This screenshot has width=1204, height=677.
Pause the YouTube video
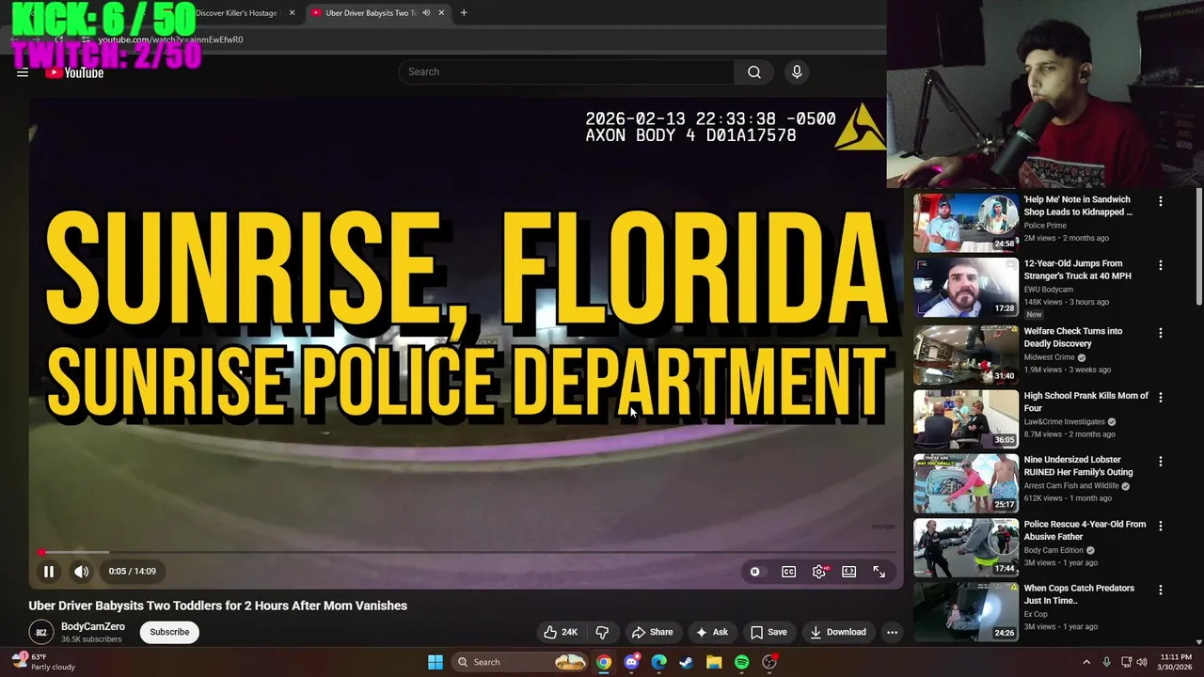(49, 571)
